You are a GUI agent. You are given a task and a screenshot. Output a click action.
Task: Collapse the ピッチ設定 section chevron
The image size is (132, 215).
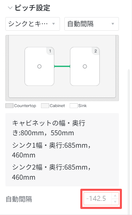coord(10,8)
